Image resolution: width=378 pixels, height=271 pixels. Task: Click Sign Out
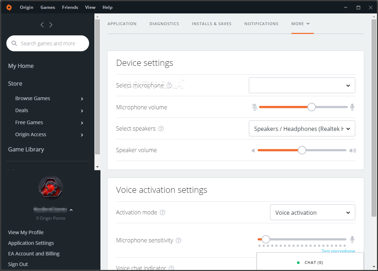point(18,264)
